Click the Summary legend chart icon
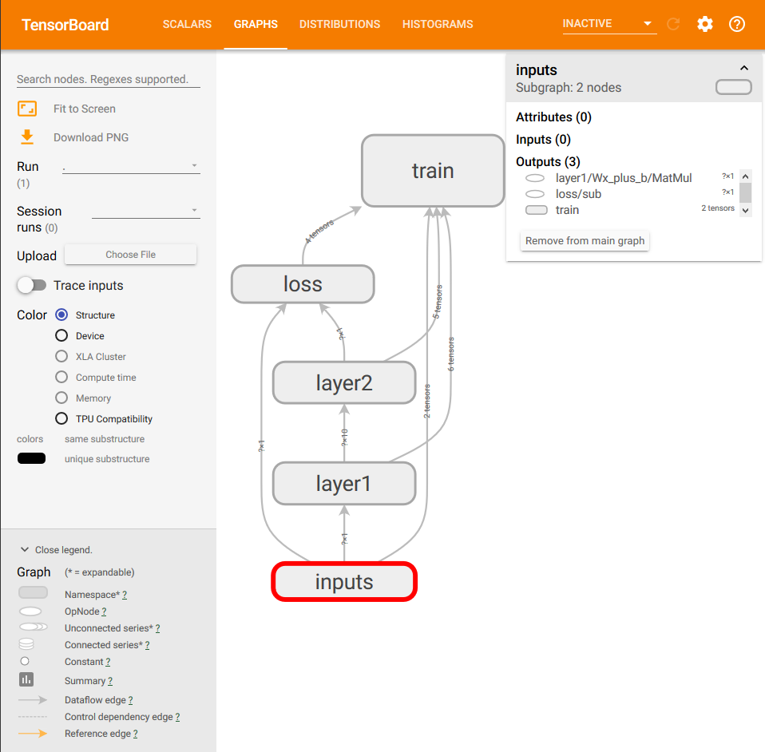This screenshot has height=752, width=765. coord(26,679)
